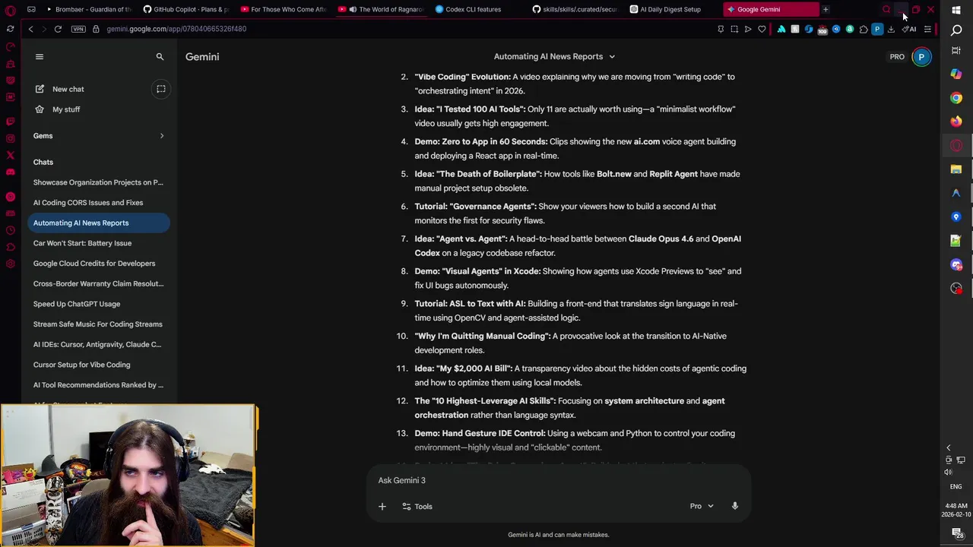
Task: Select the 'Automating AI News Reports' chat
Action: pyautogui.click(x=98, y=223)
